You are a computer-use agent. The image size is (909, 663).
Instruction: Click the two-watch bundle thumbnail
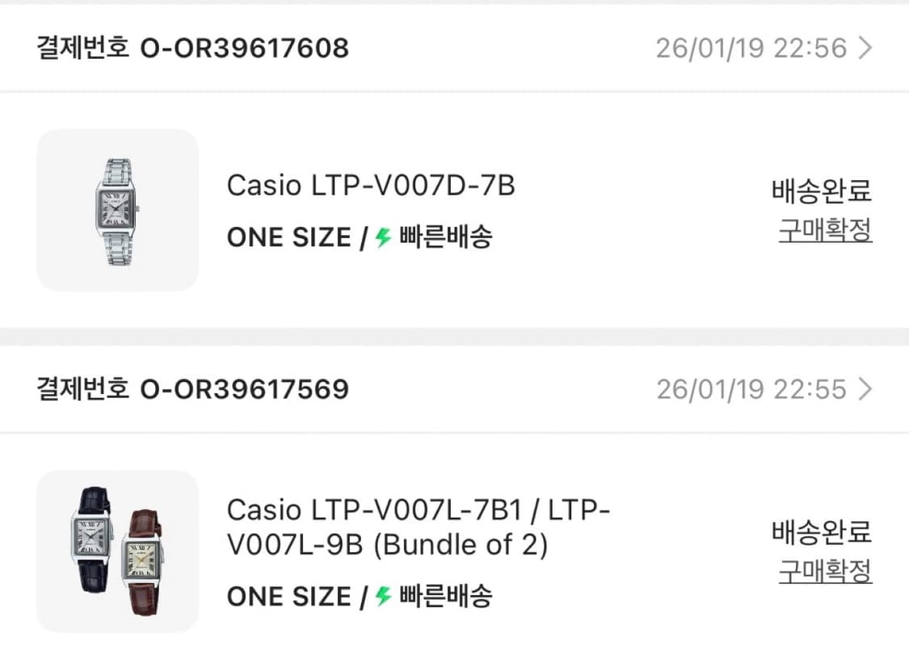tap(118, 552)
